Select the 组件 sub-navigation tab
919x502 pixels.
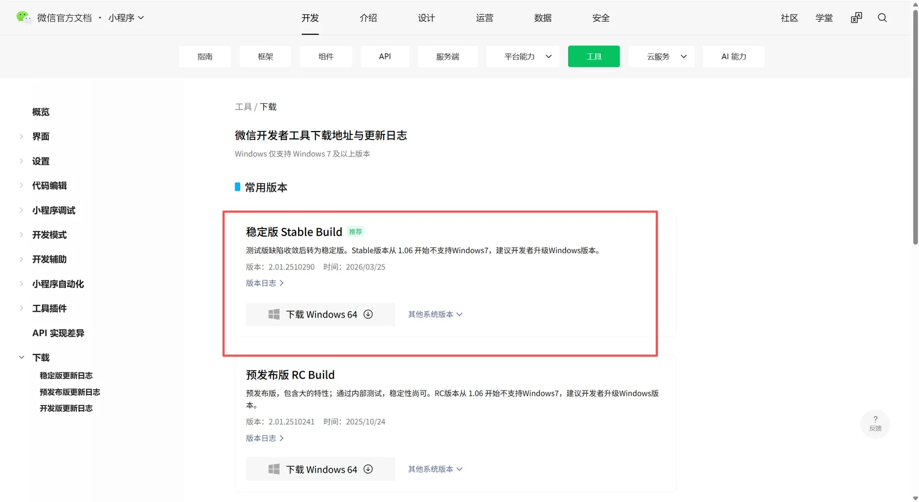(x=326, y=56)
